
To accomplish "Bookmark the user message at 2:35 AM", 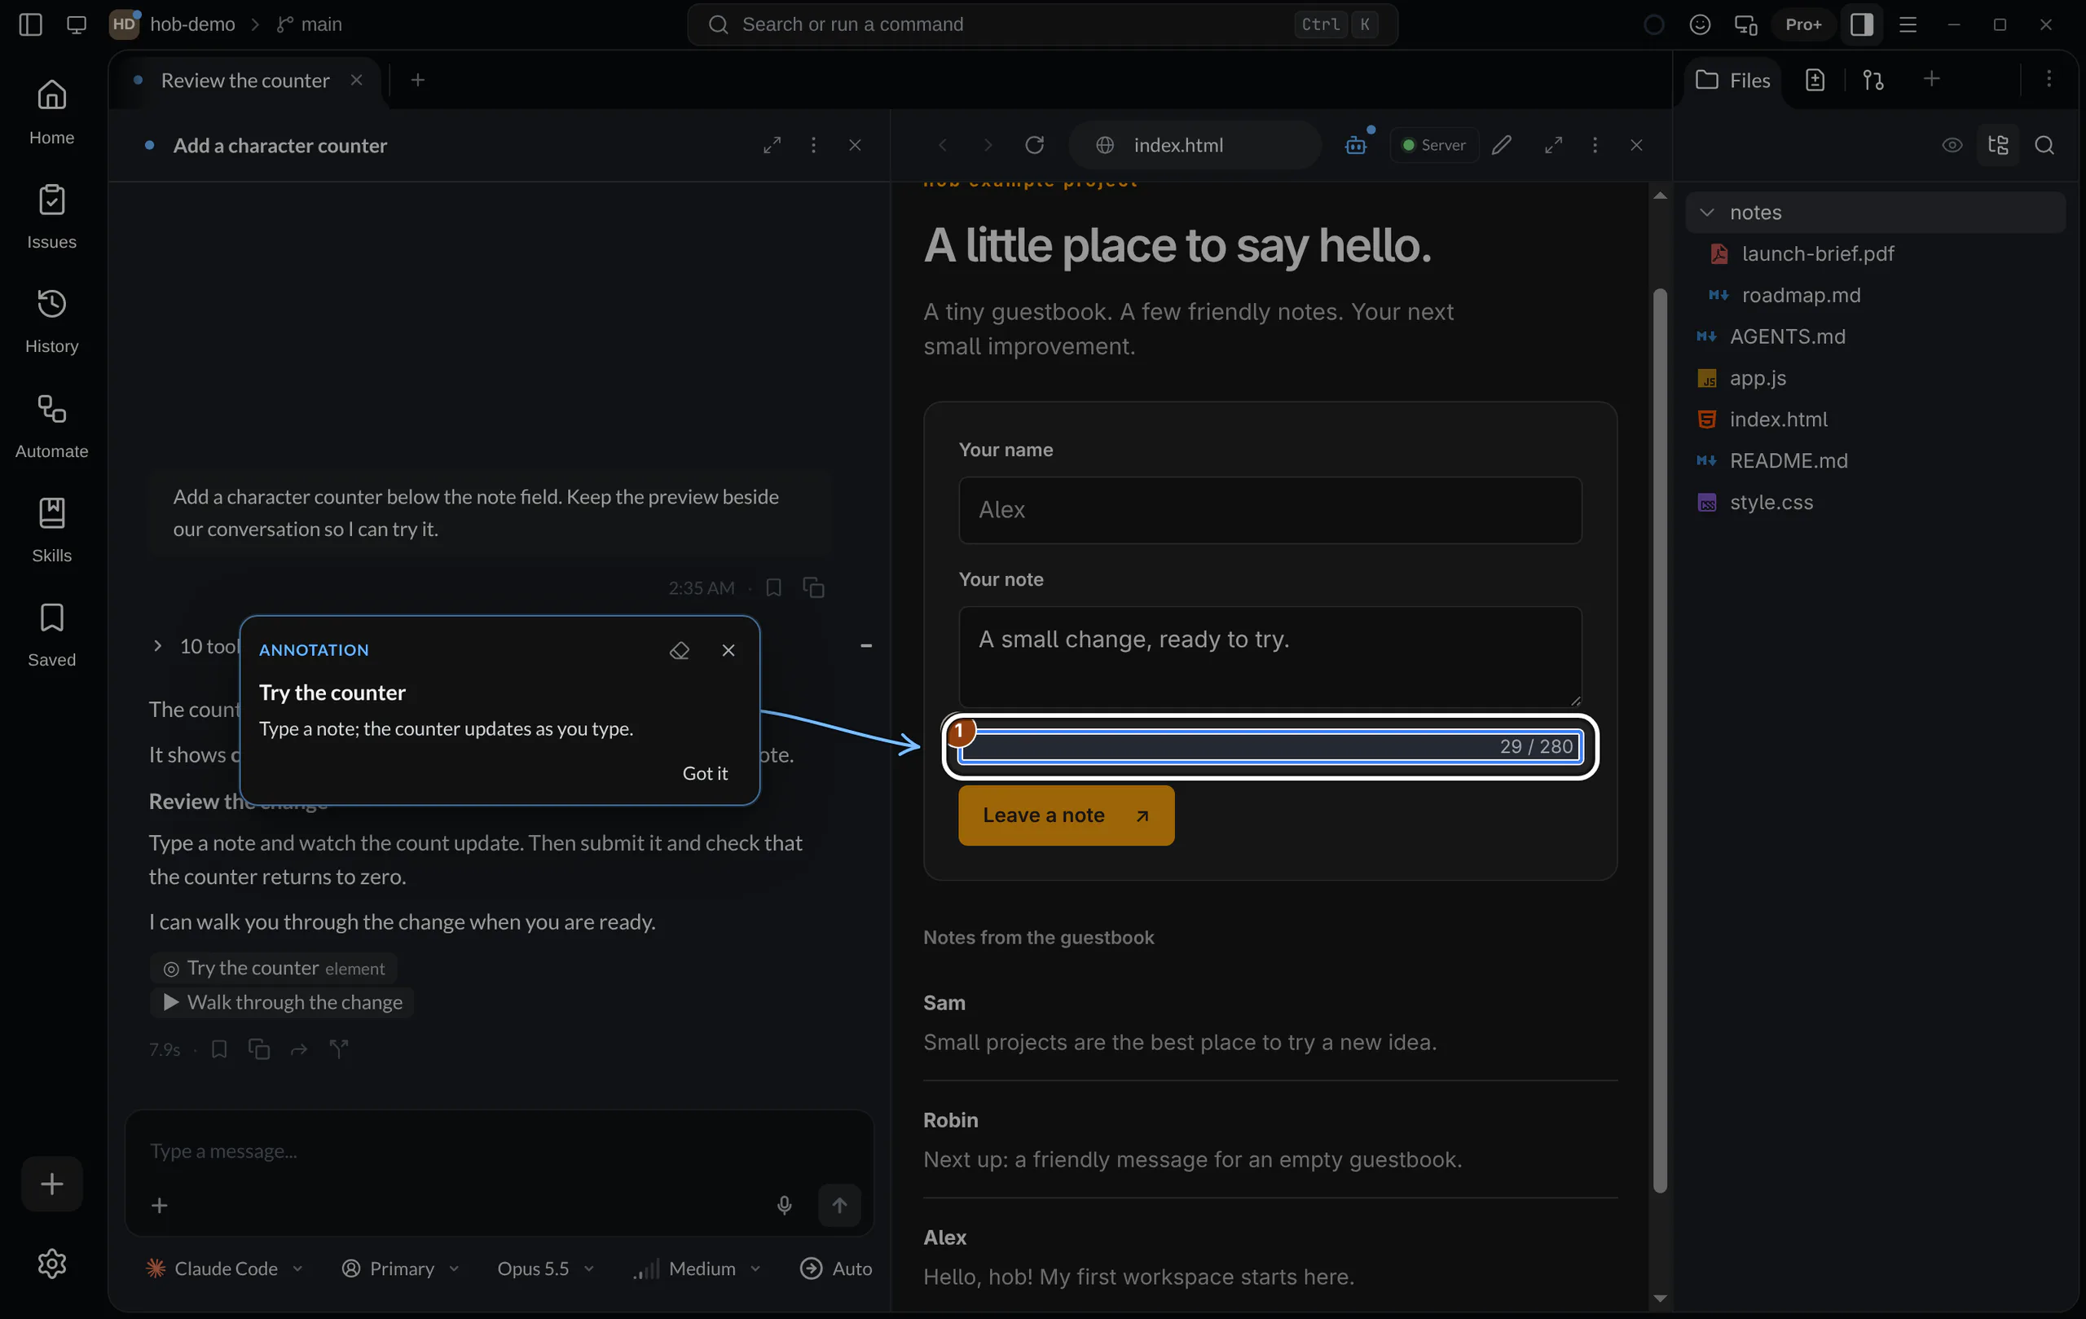I will click(773, 588).
